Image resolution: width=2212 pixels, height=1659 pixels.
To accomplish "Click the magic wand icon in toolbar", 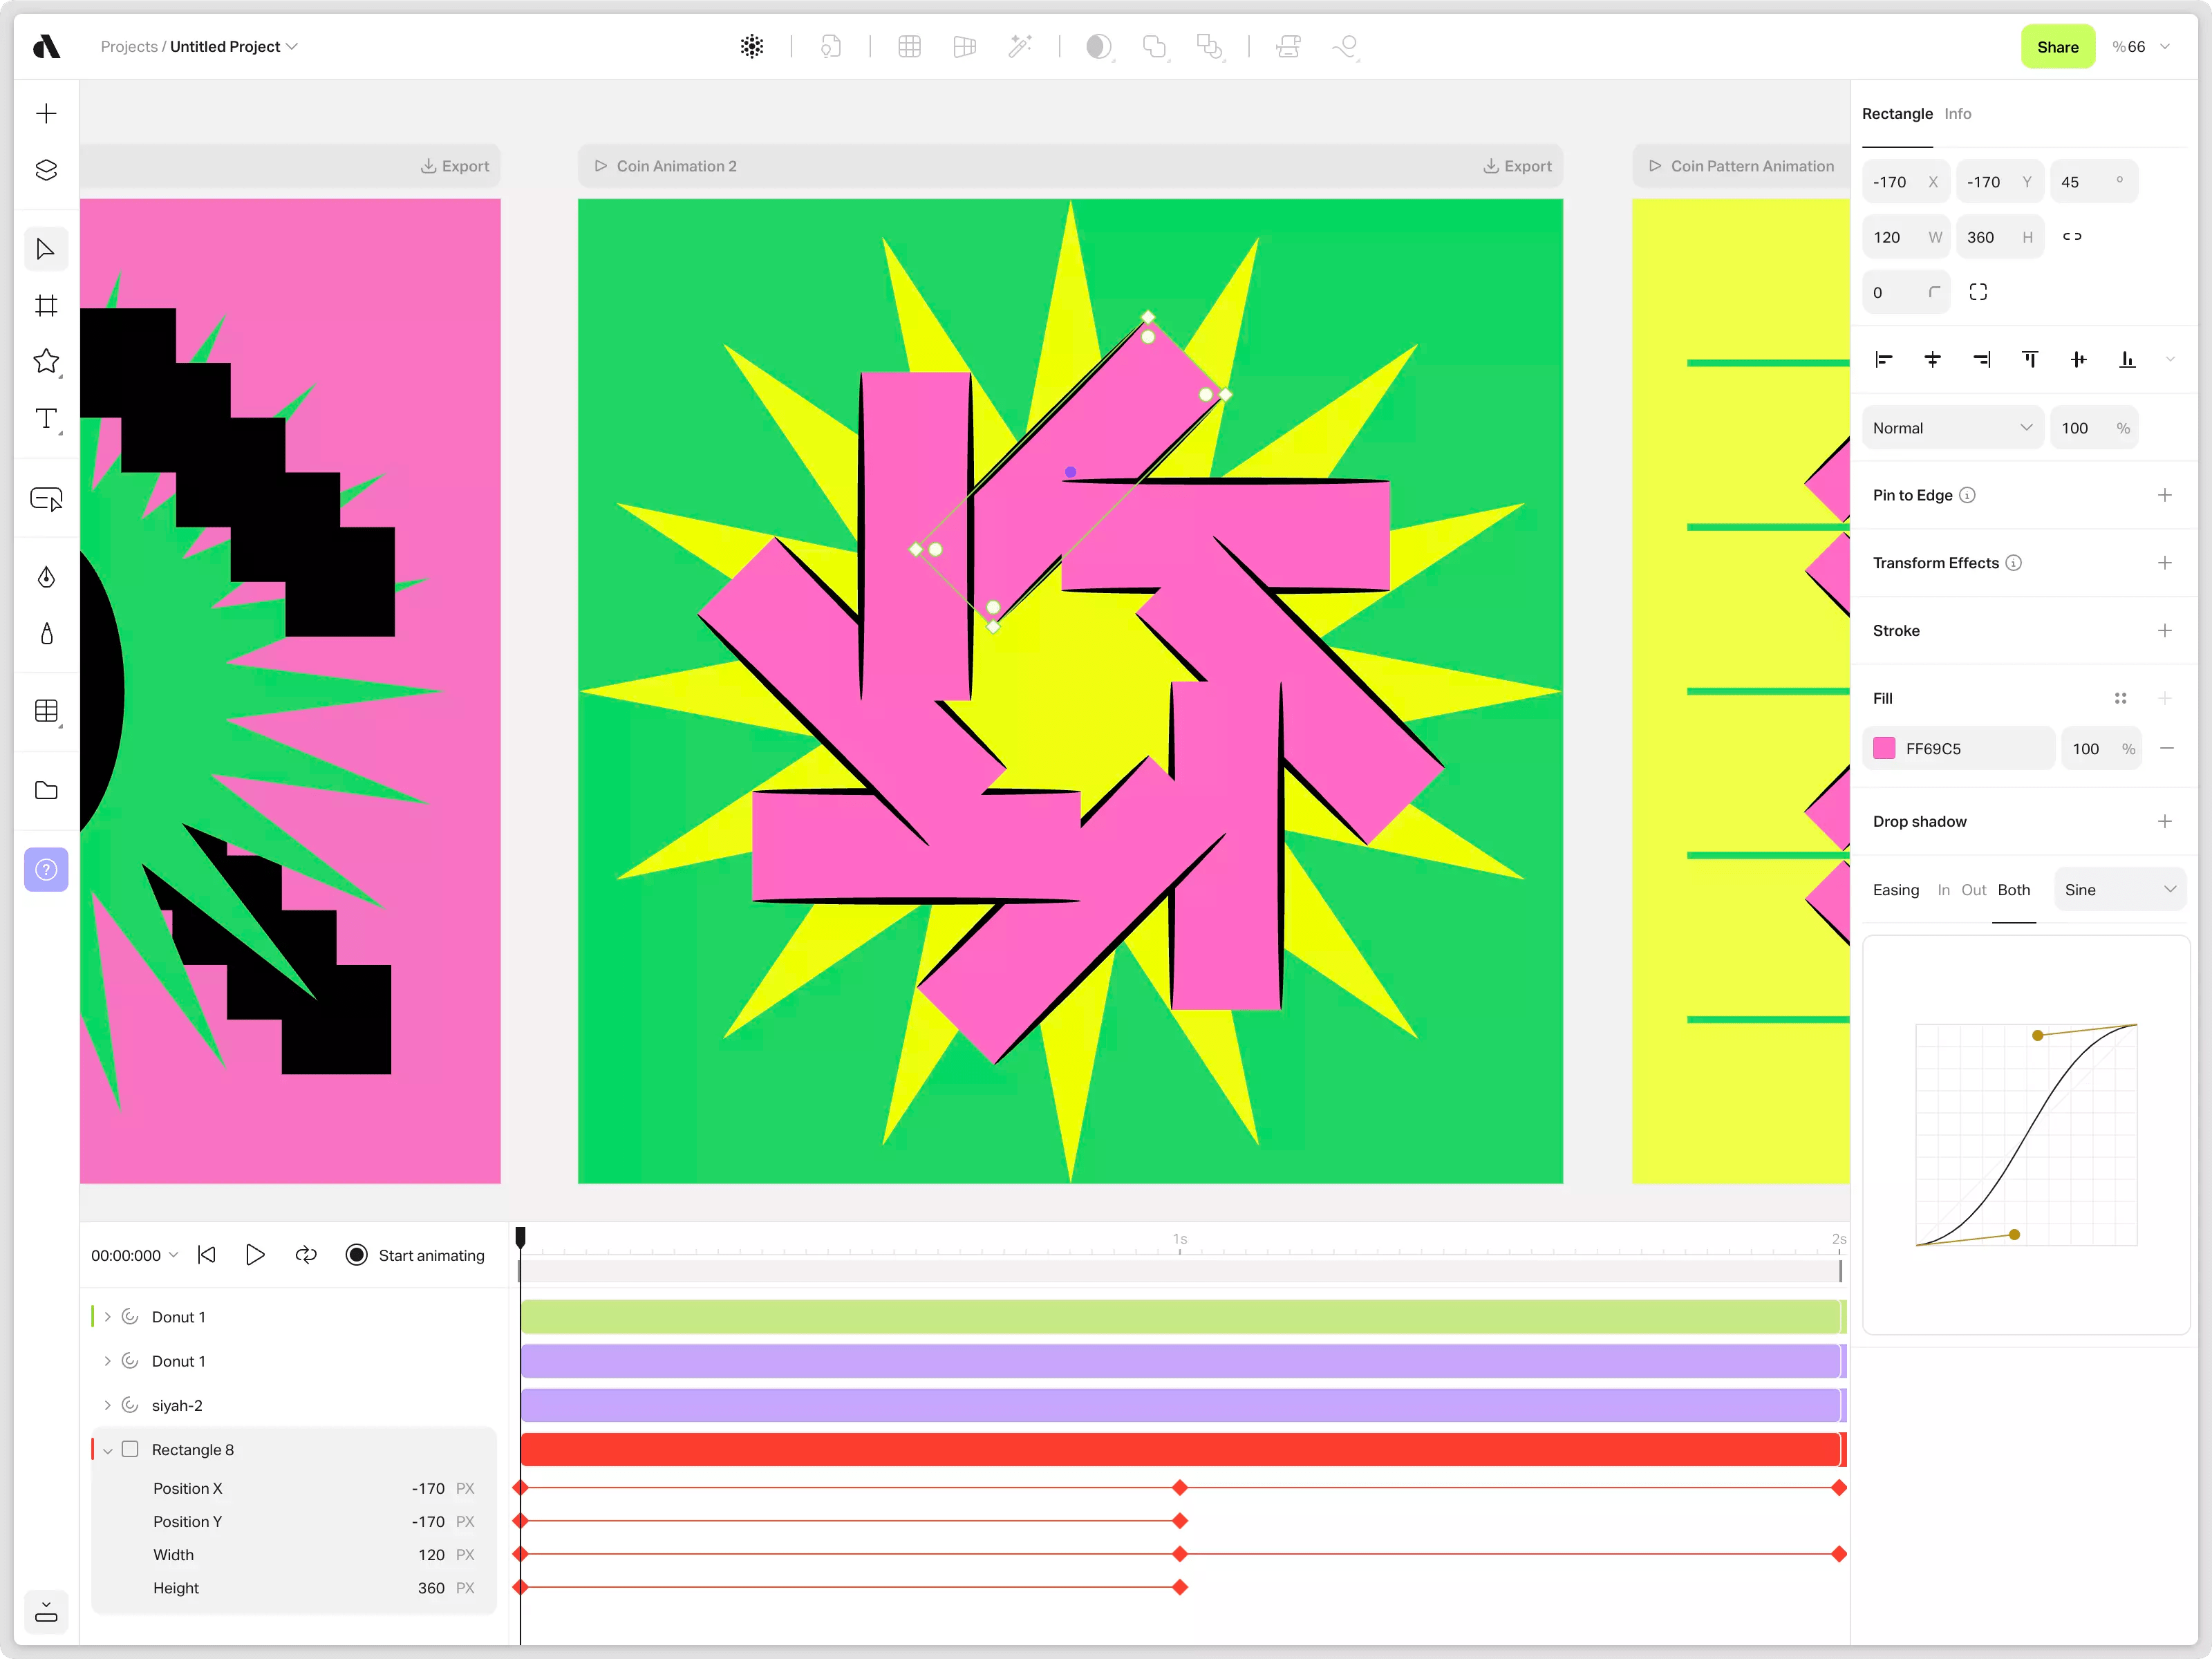I will pyautogui.click(x=1019, y=47).
